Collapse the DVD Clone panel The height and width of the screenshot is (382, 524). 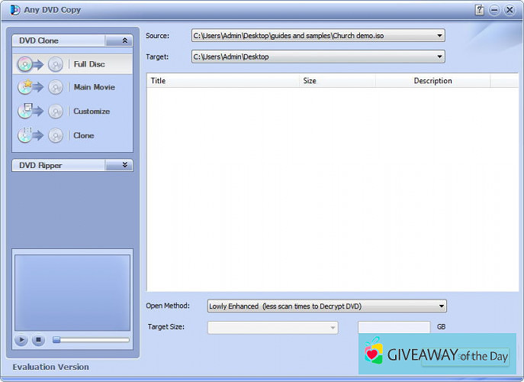coord(125,40)
